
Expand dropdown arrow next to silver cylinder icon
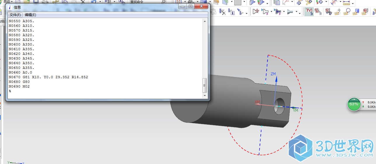tap(296, 12)
